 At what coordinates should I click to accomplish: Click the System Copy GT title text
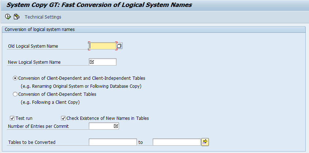coord(99,5)
